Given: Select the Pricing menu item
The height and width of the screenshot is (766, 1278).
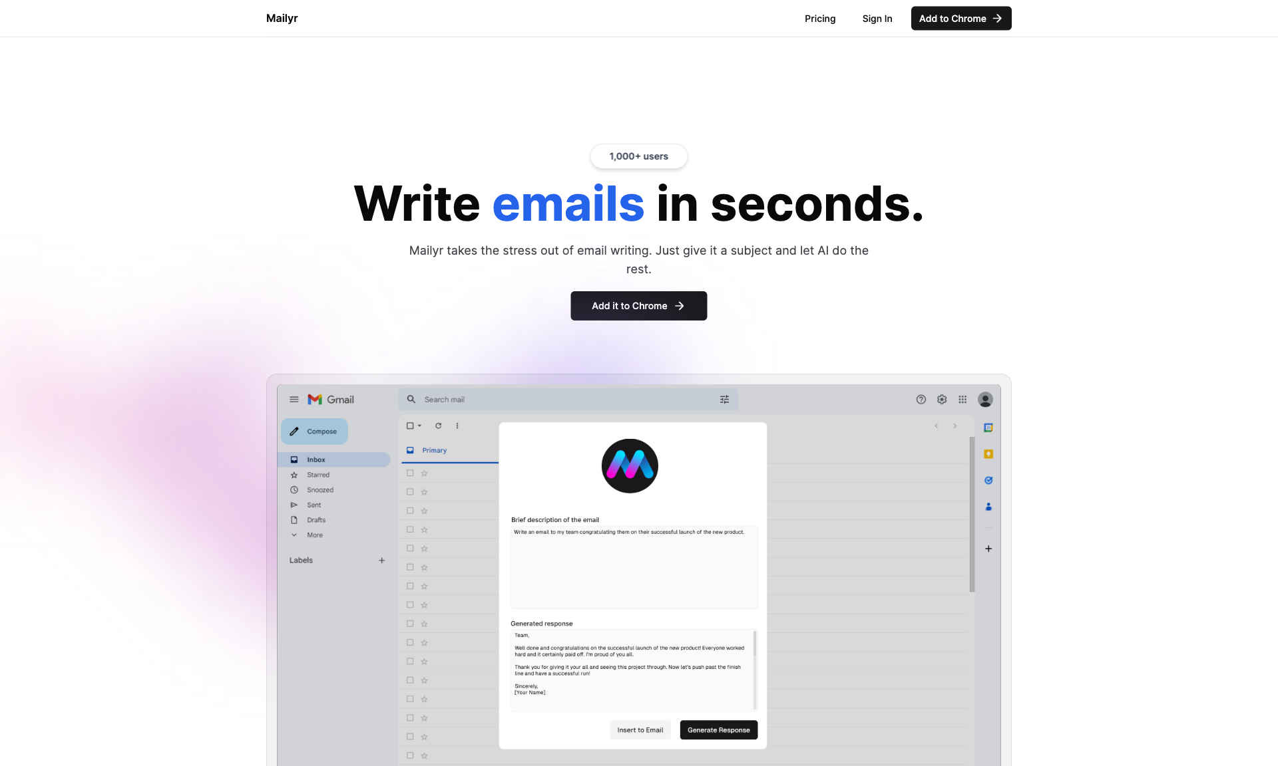Looking at the screenshot, I should pos(820,18).
